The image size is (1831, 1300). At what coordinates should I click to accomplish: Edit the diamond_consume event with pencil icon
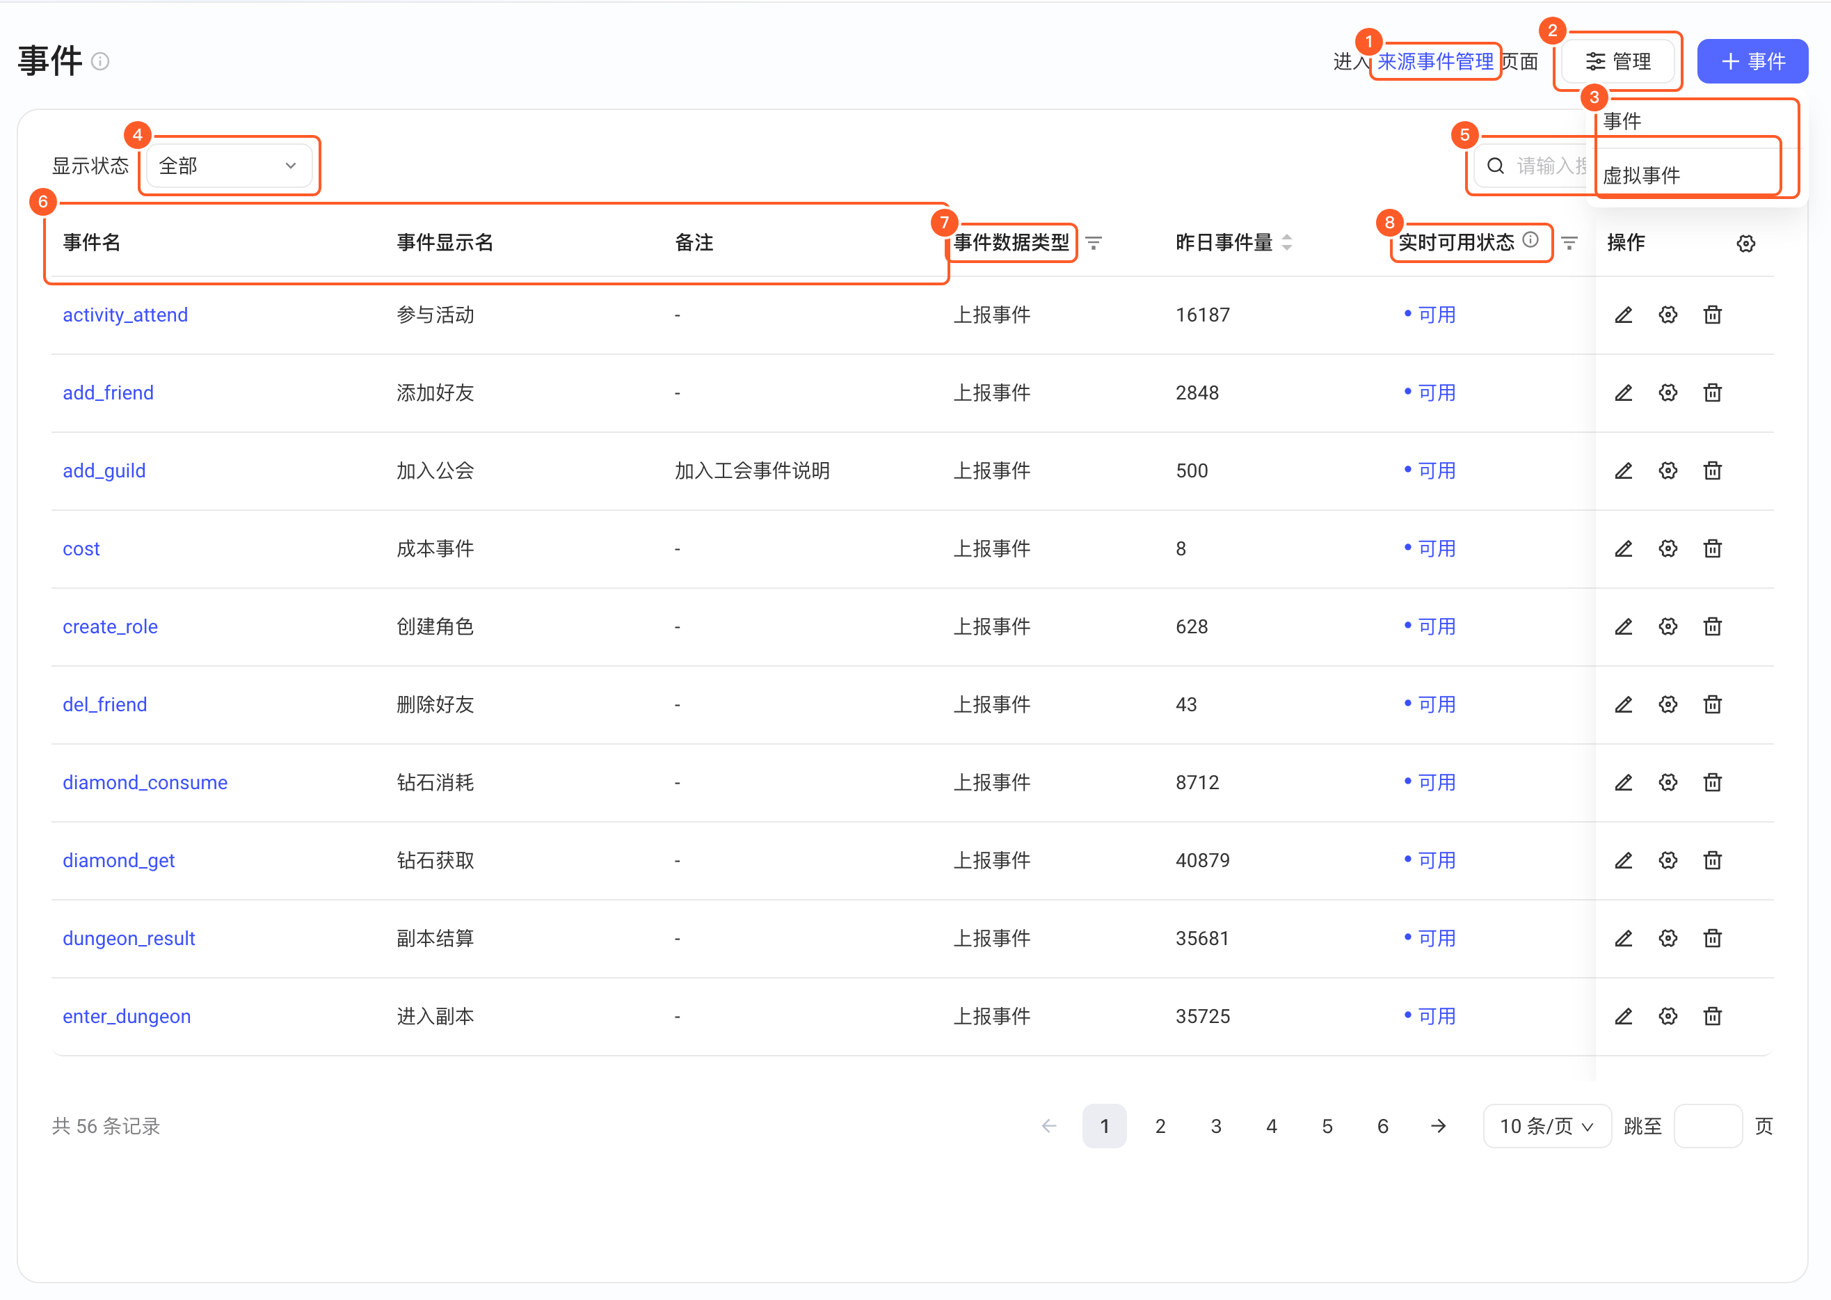pos(1623,782)
